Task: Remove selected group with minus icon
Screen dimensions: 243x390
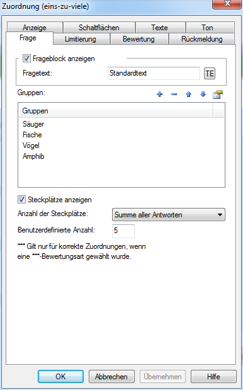Action: point(174,95)
